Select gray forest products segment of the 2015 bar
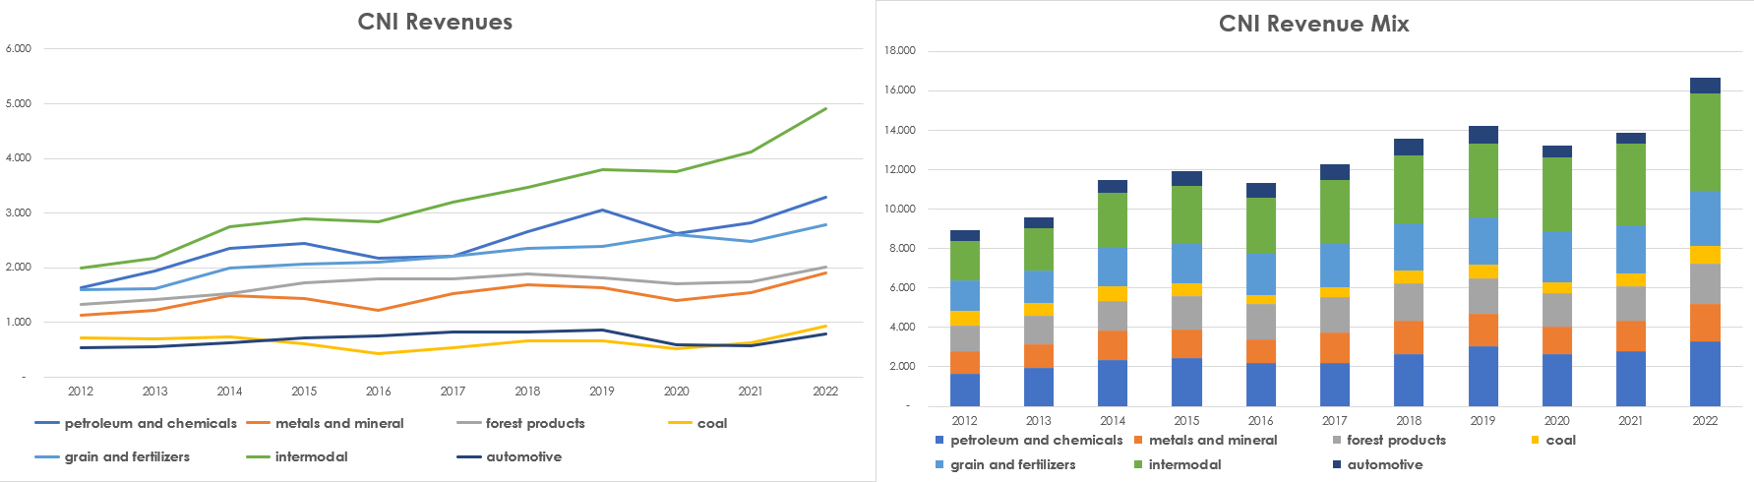 pyautogui.click(x=1186, y=313)
